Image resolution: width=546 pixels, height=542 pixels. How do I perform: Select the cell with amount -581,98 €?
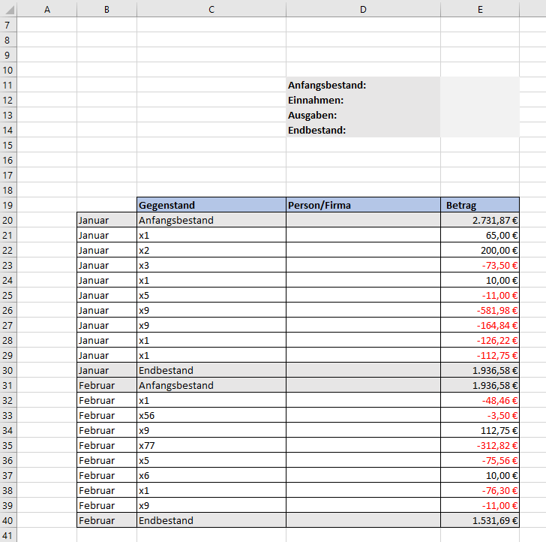[479, 310]
